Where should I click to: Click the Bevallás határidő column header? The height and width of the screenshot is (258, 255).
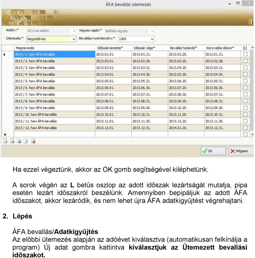(x=186, y=48)
